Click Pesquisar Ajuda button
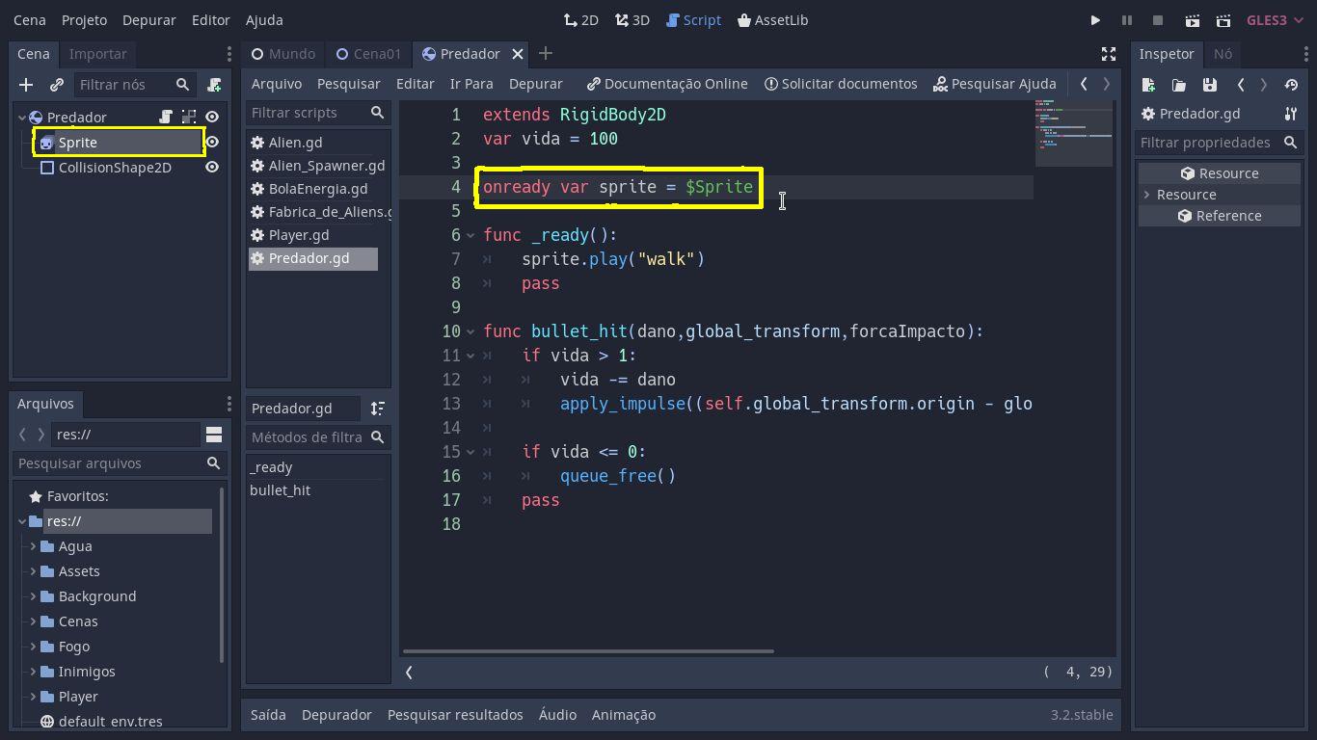Image resolution: width=1317 pixels, height=740 pixels. click(x=995, y=84)
